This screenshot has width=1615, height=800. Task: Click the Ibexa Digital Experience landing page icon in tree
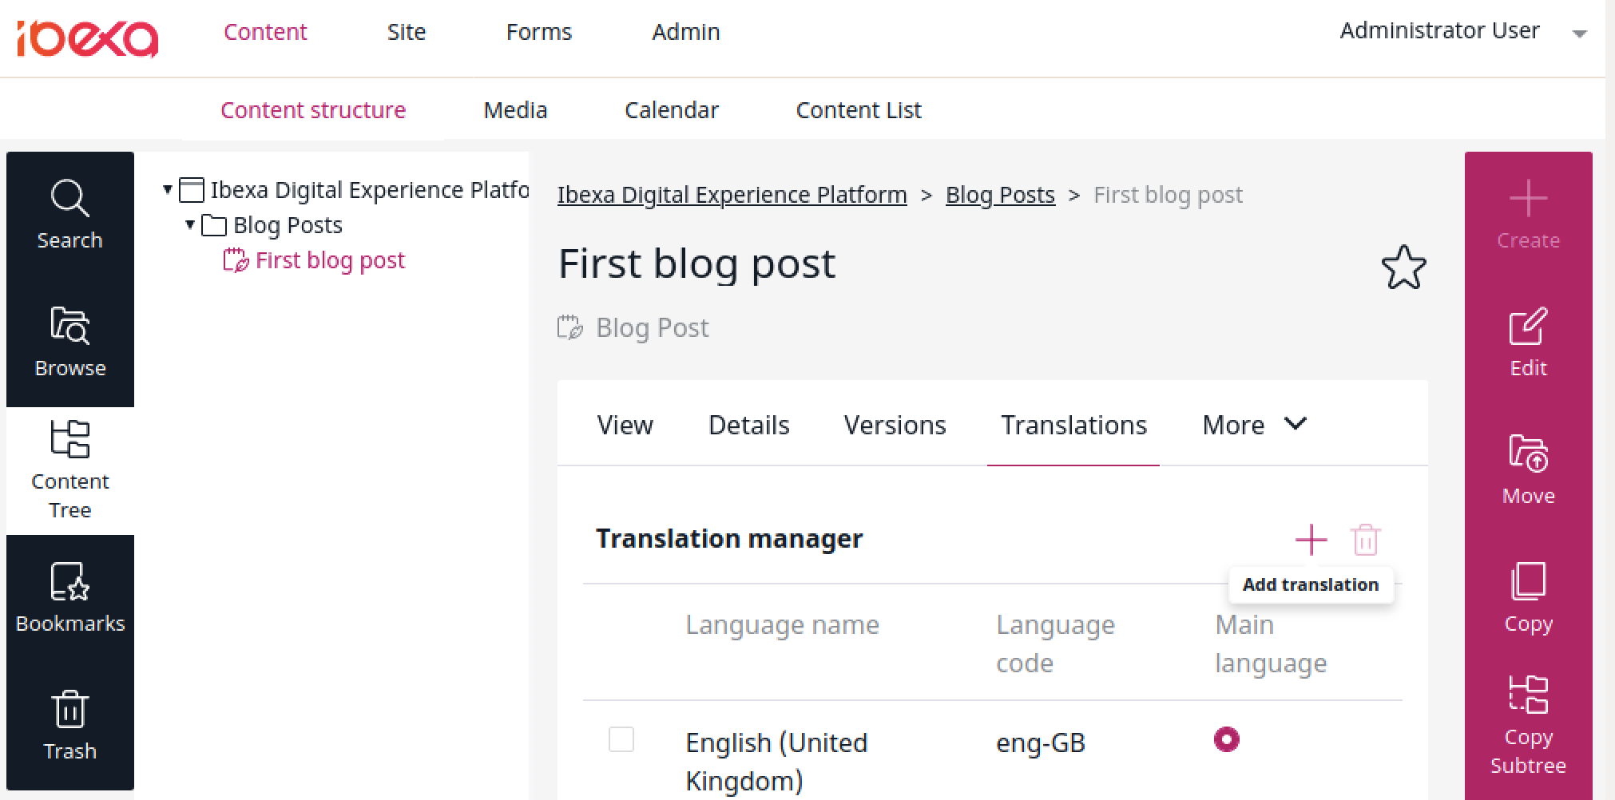click(191, 190)
